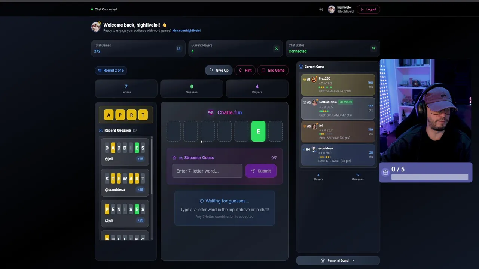Toggle the light/dark theme sun icon
The width and height of the screenshot is (479, 269).
pos(321,9)
